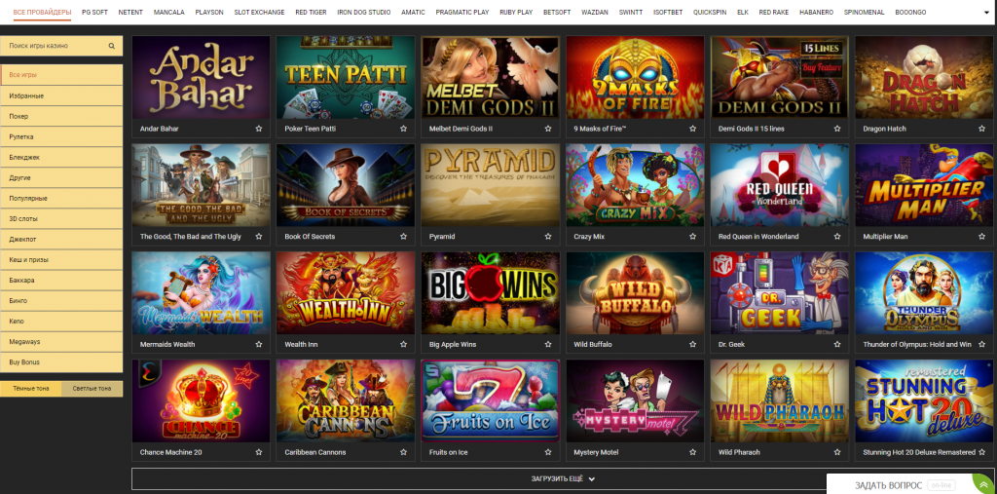This screenshot has width=997, height=494.
Task: Open the Andar Bahar game thumbnail
Action: 201,77
